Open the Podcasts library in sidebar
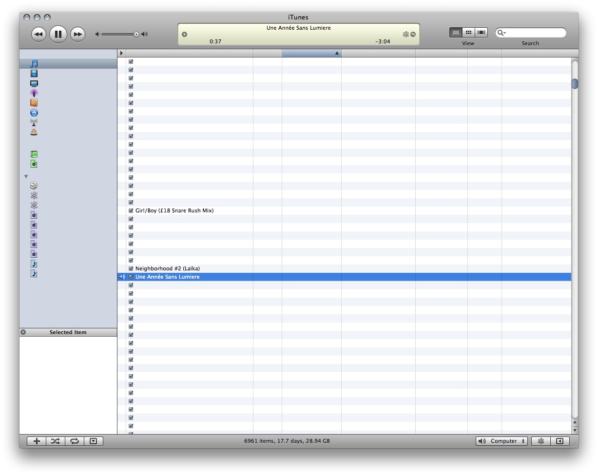Screen dimensions: 598x475 click(x=34, y=93)
